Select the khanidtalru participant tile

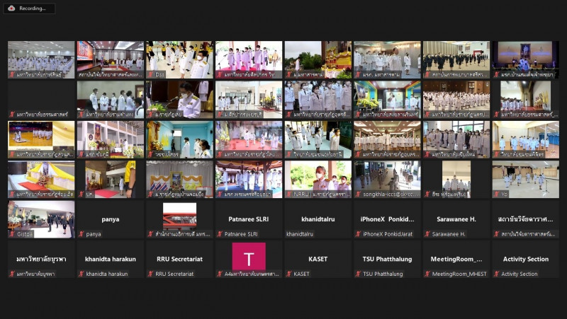pos(318,219)
